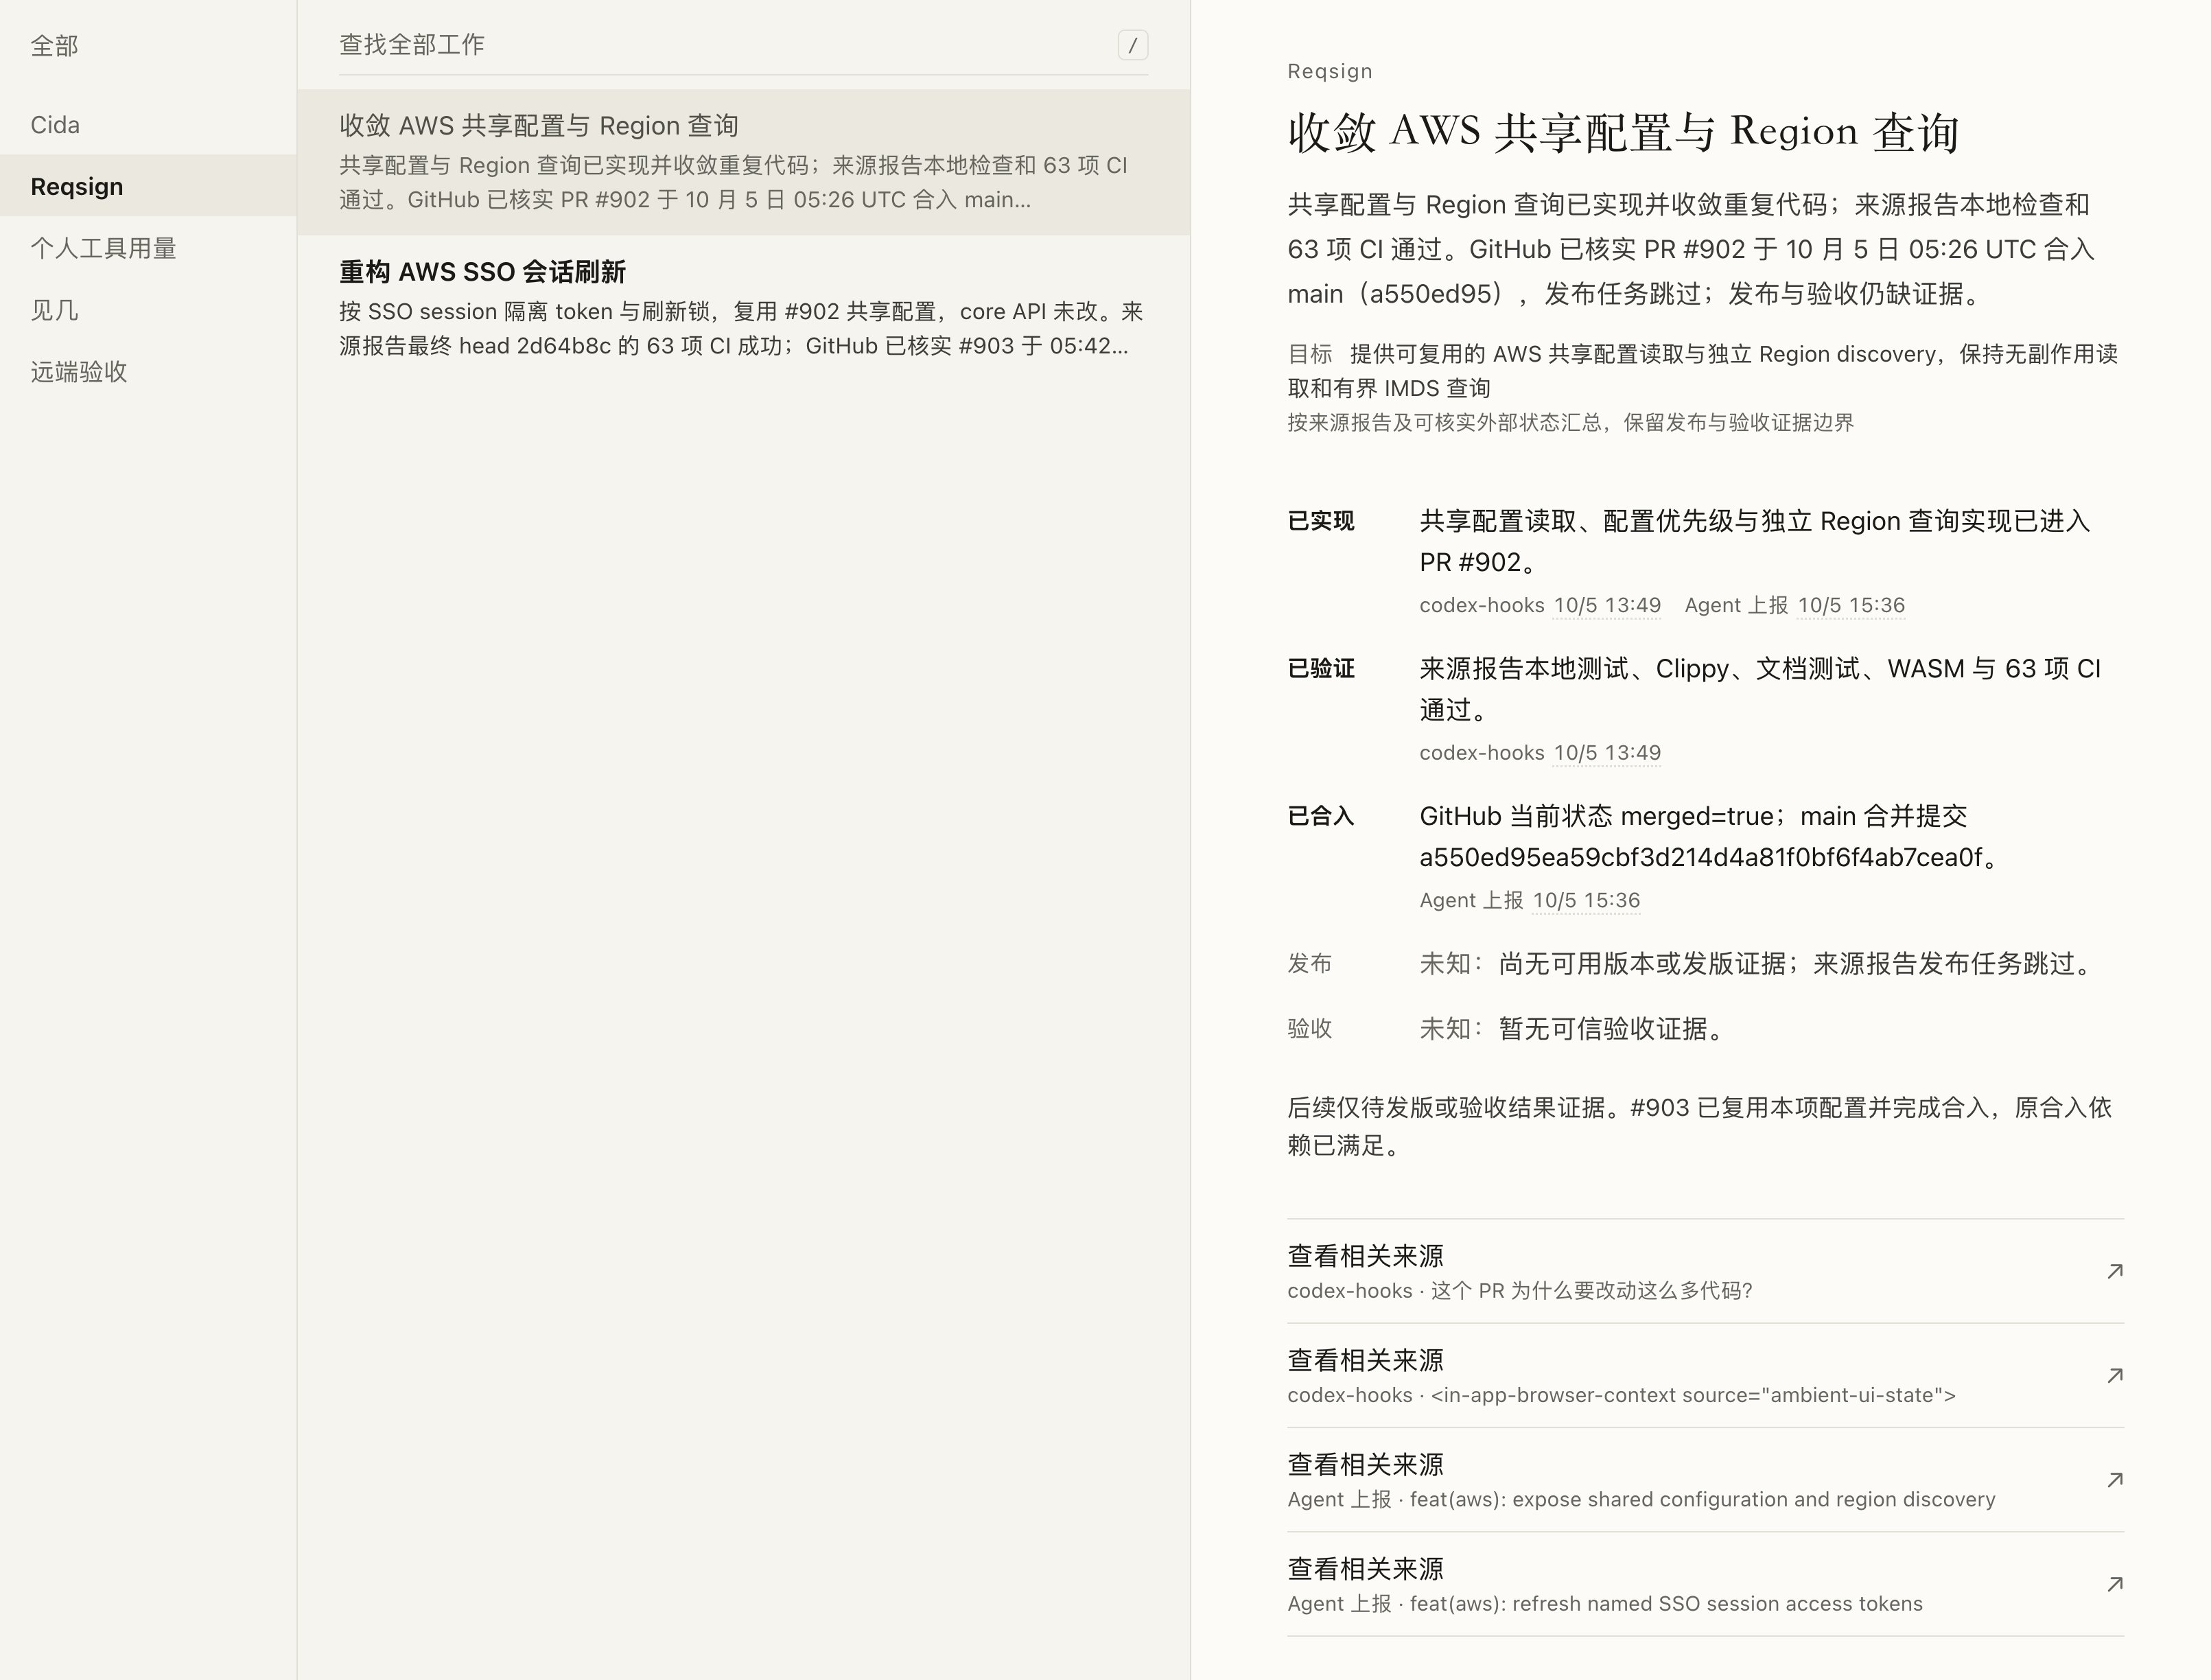Open 远端验收 in the sidebar
The height and width of the screenshot is (1680, 2211).
pyautogui.click(x=148, y=372)
